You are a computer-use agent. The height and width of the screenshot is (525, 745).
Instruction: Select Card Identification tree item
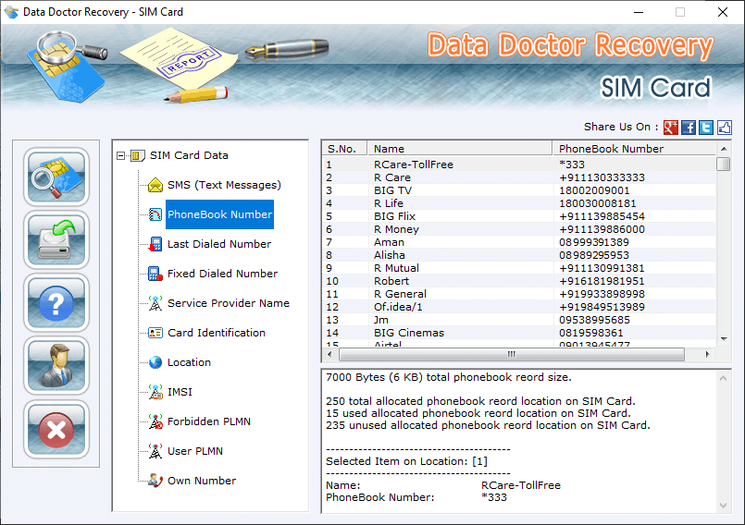pyautogui.click(x=217, y=333)
